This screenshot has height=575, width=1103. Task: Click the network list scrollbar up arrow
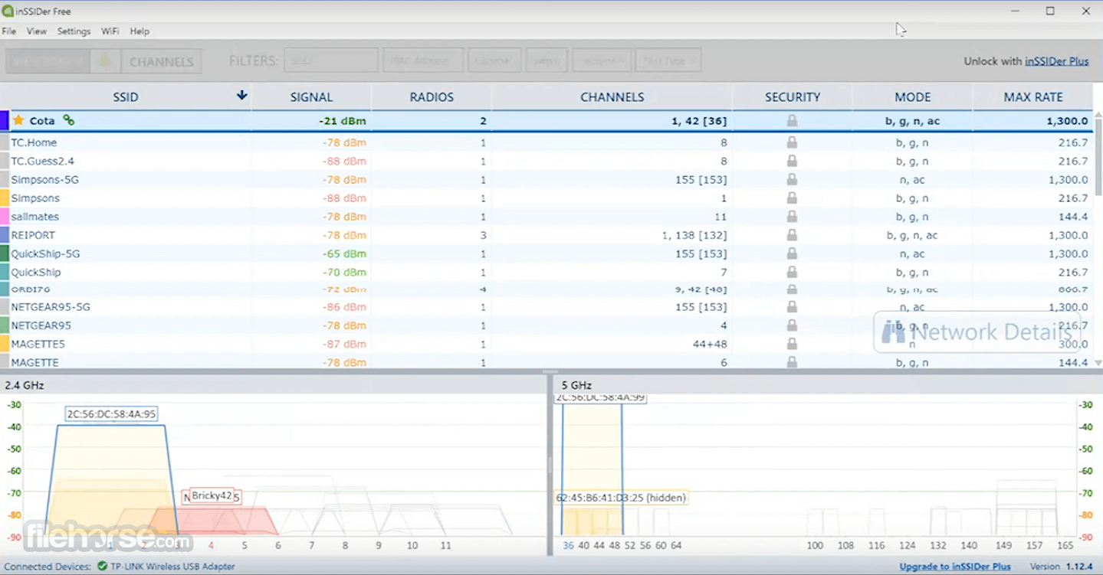click(1098, 116)
